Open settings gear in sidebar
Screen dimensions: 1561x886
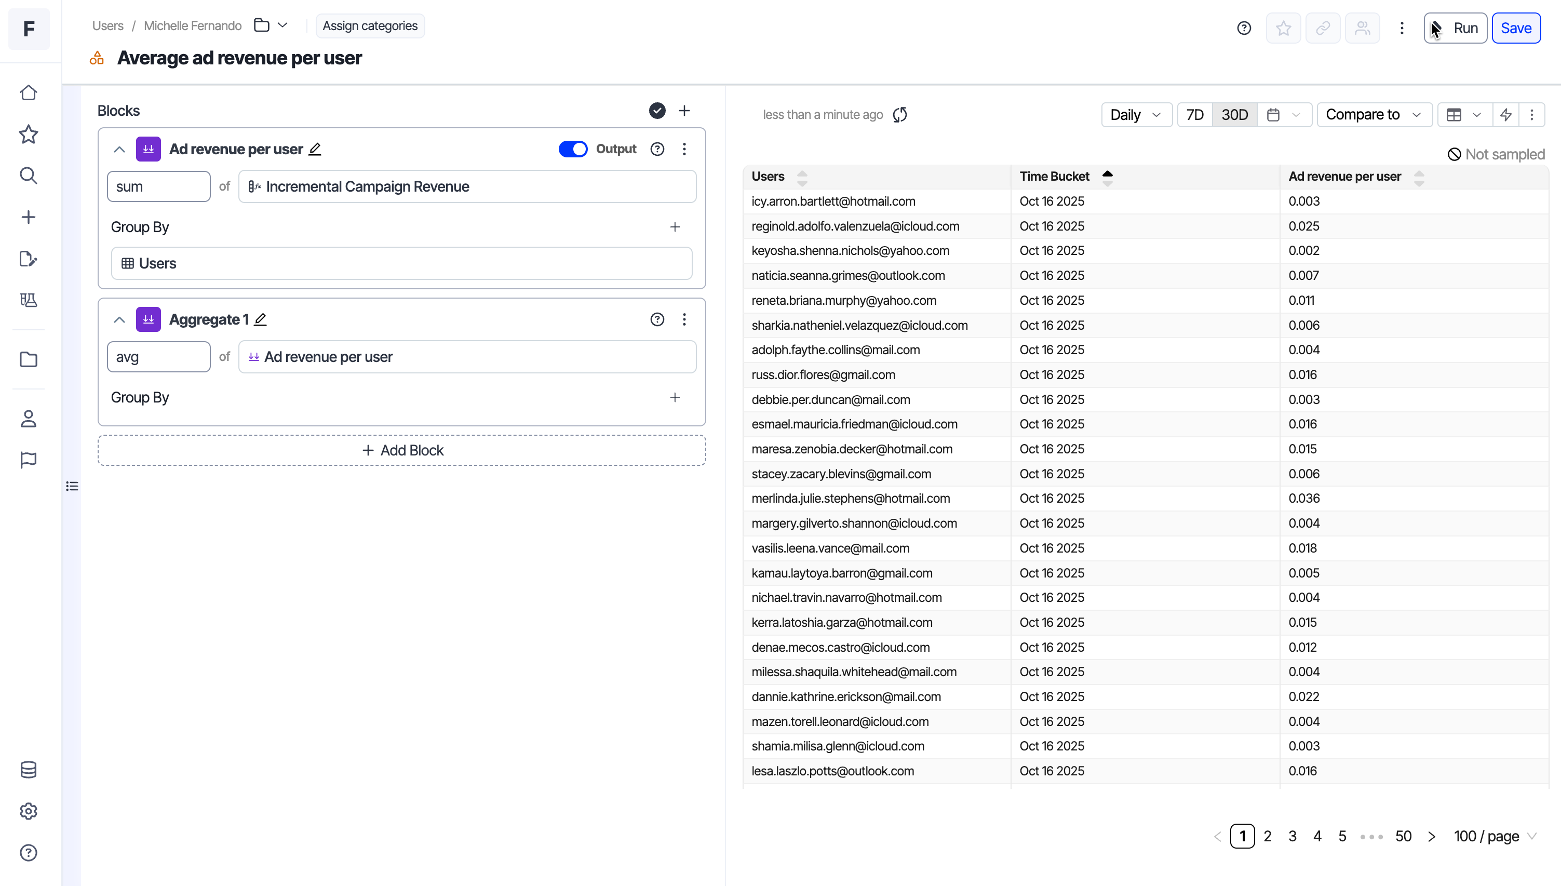tap(28, 811)
